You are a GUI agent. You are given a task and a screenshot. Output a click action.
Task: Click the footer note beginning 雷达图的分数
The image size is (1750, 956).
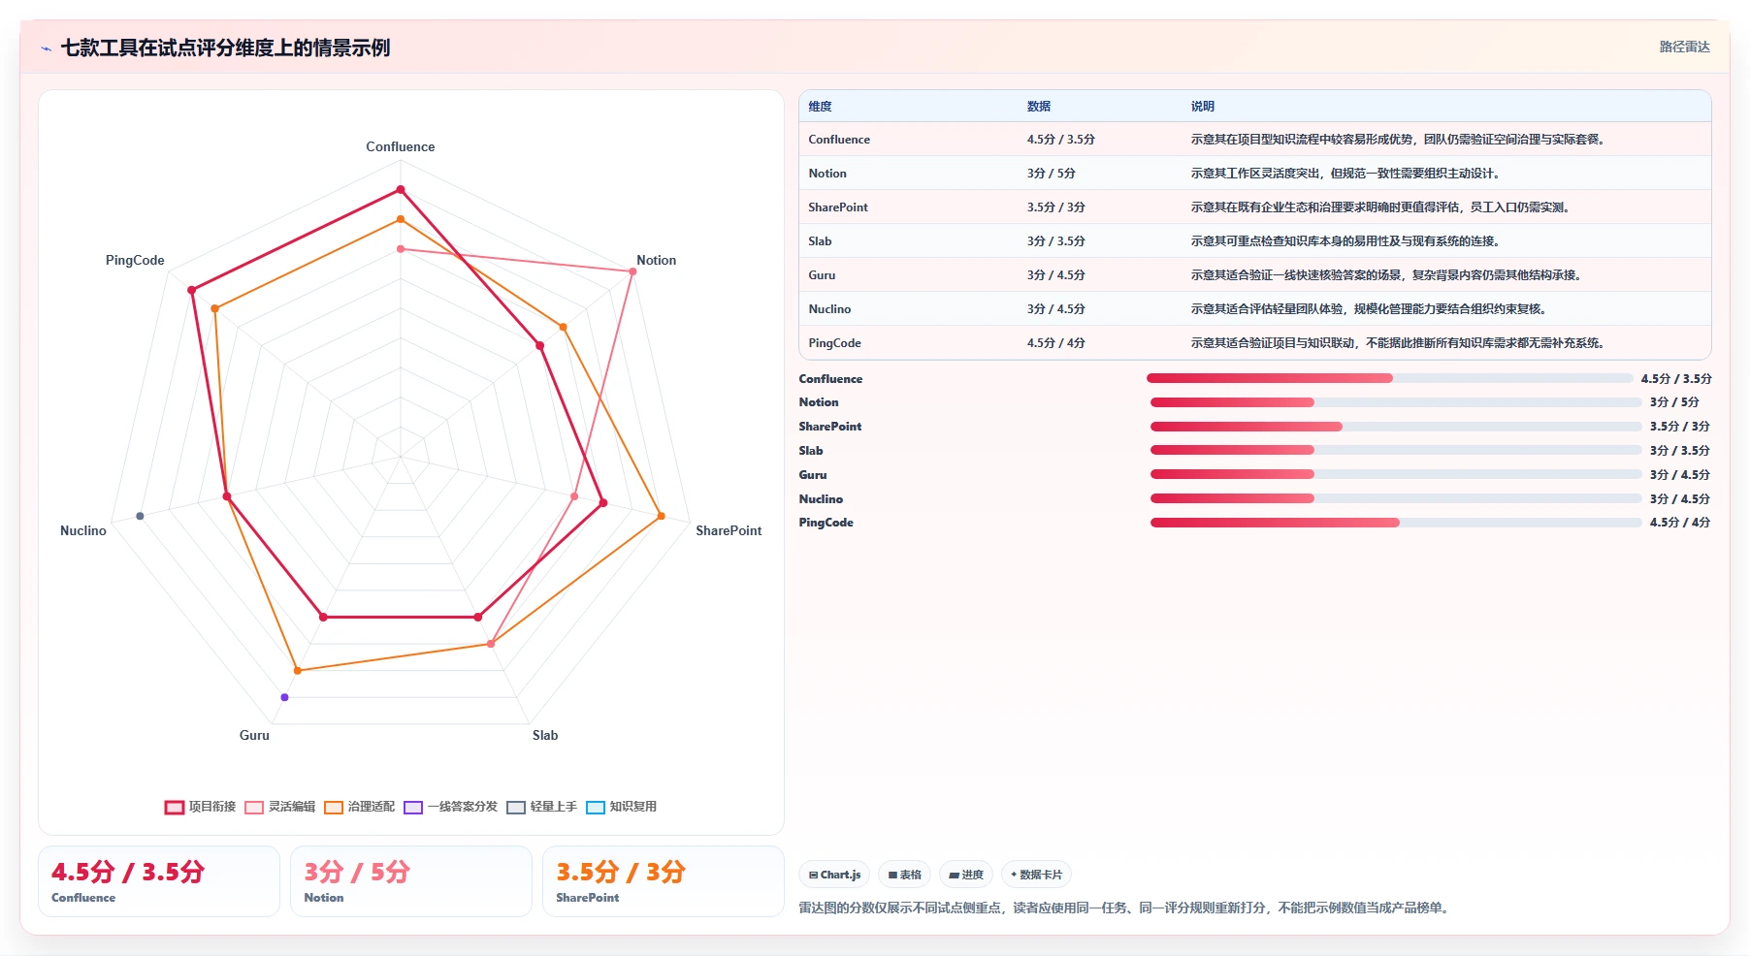tap(1126, 908)
